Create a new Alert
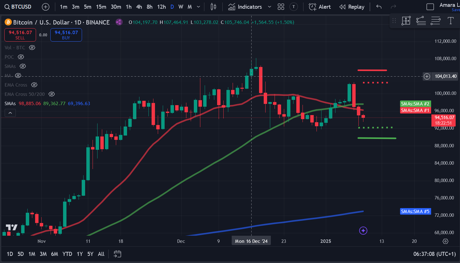Viewport: 460px width, 263px height. pyautogui.click(x=320, y=7)
